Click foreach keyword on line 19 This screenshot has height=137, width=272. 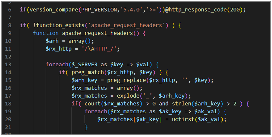click(x=96, y=111)
